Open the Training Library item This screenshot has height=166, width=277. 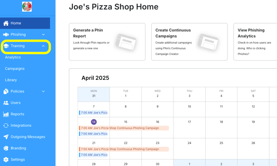pyautogui.click(x=11, y=80)
